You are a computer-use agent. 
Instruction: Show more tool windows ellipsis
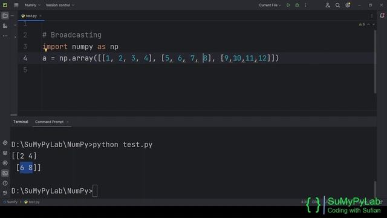(x=5, y=36)
